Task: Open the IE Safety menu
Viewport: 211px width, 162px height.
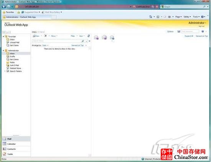Action: click(x=187, y=17)
